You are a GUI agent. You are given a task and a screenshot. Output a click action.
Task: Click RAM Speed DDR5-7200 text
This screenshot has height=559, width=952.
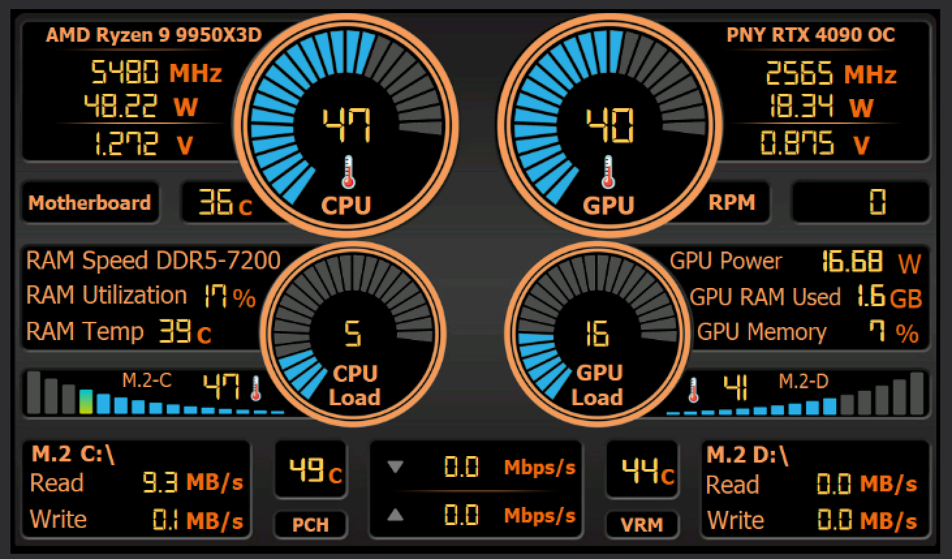pos(153,261)
